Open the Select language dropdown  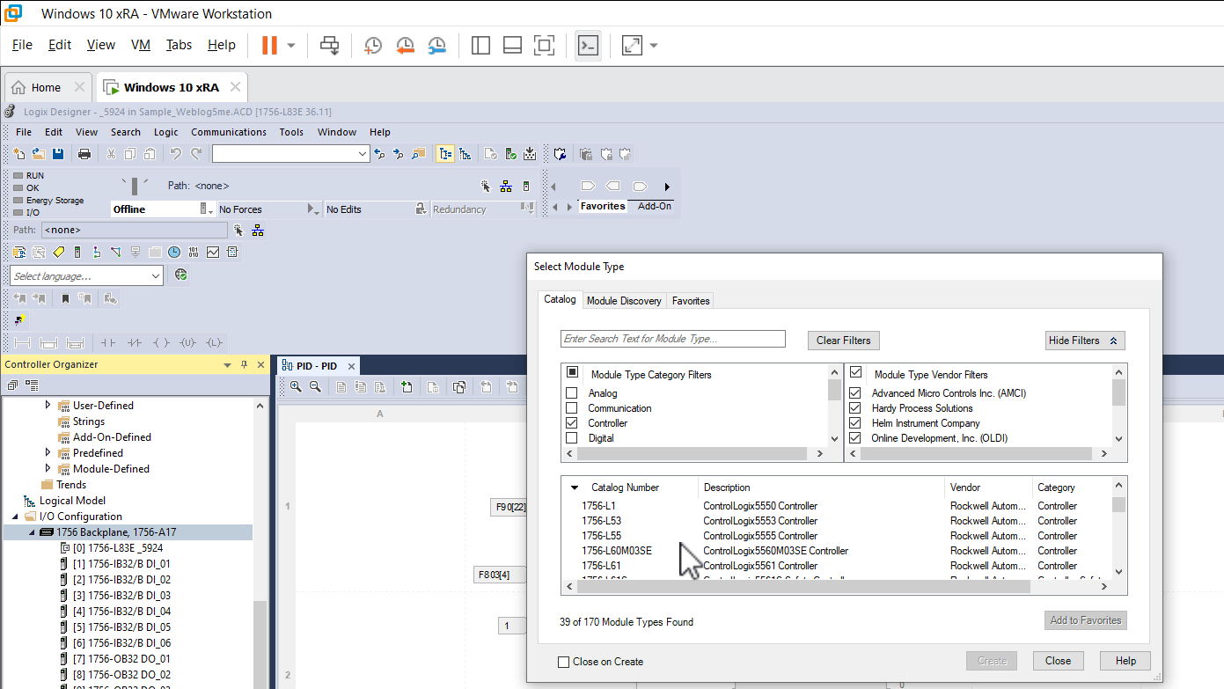157,275
